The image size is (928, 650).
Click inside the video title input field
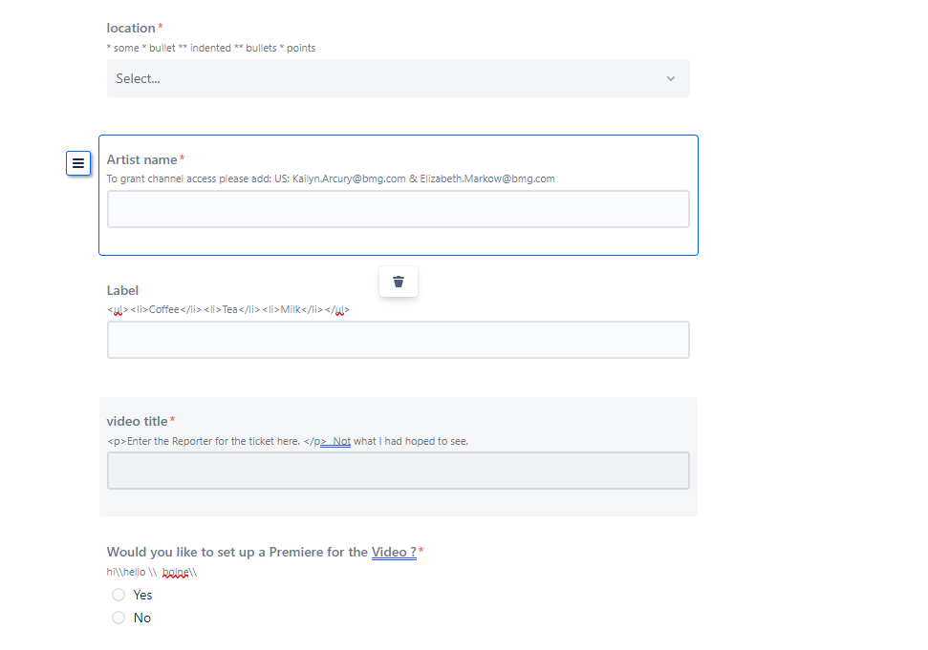(x=398, y=470)
